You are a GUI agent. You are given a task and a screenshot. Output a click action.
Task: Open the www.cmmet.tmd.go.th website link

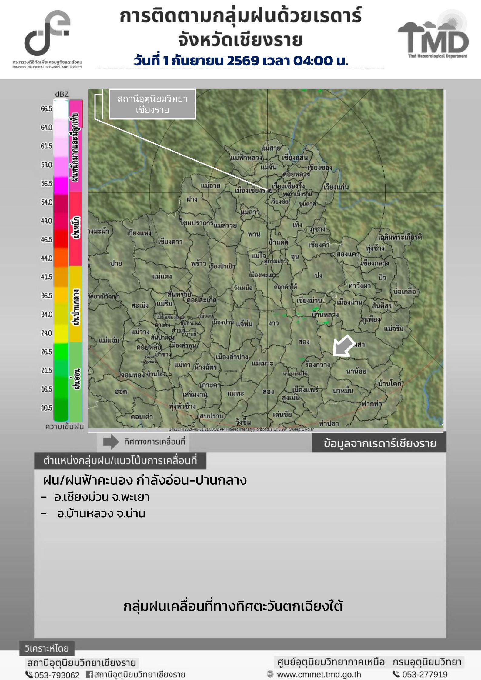pyautogui.click(x=319, y=675)
